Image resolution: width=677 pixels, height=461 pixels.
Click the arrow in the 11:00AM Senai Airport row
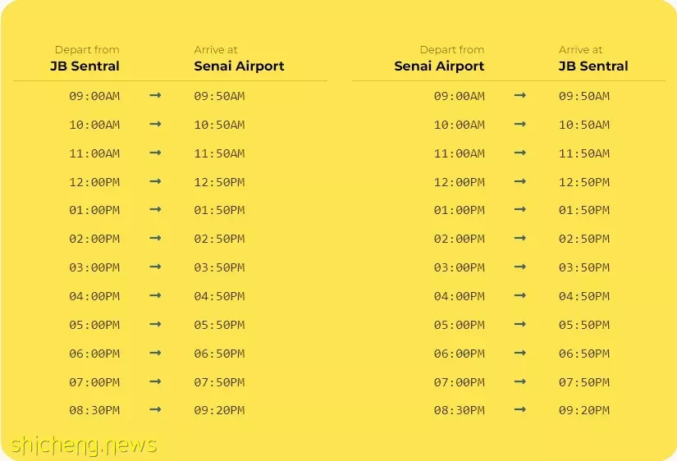pyautogui.click(x=520, y=153)
